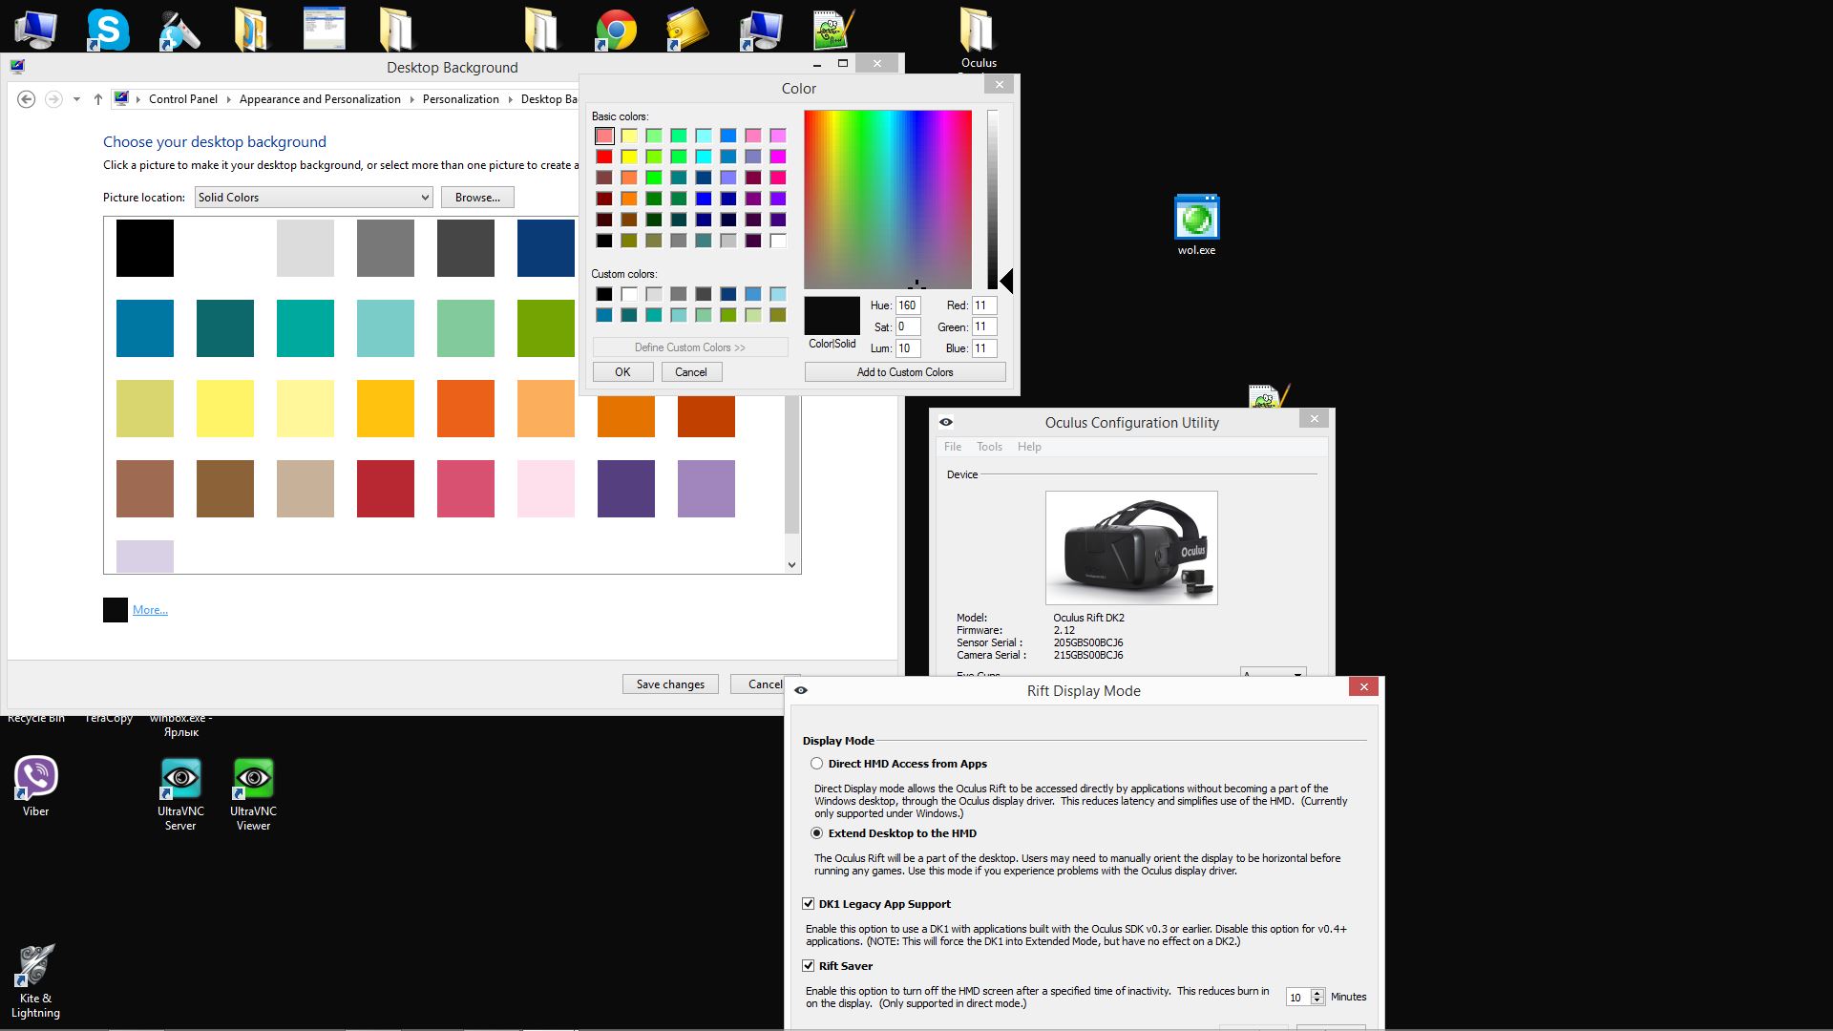
Task: Pick the crimson red solid color swatch
Action: click(x=386, y=489)
